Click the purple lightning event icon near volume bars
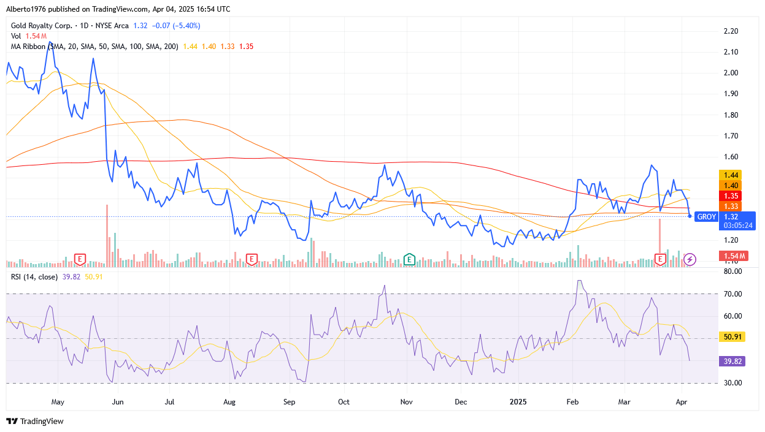The height and width of the screenshot is (432, 765). pos(690,260)
